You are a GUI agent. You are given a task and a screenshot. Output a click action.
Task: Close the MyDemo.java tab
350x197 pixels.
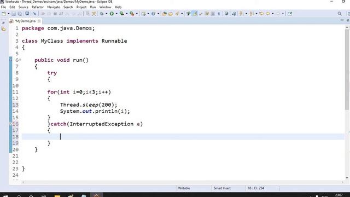point(39,21)
